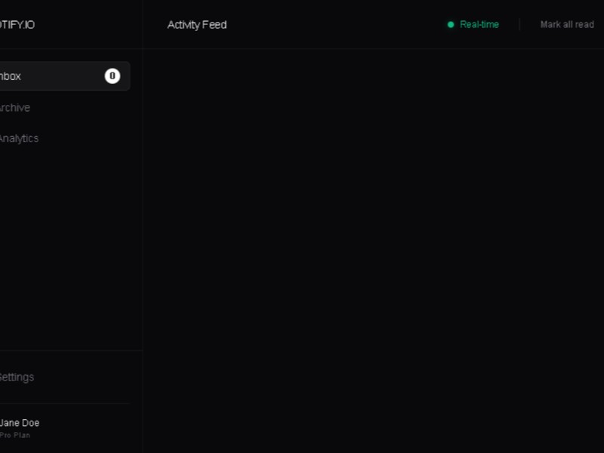Click the NOTIFY.IO logo
Screen dimensions: 604x453
tap(15, 23)
